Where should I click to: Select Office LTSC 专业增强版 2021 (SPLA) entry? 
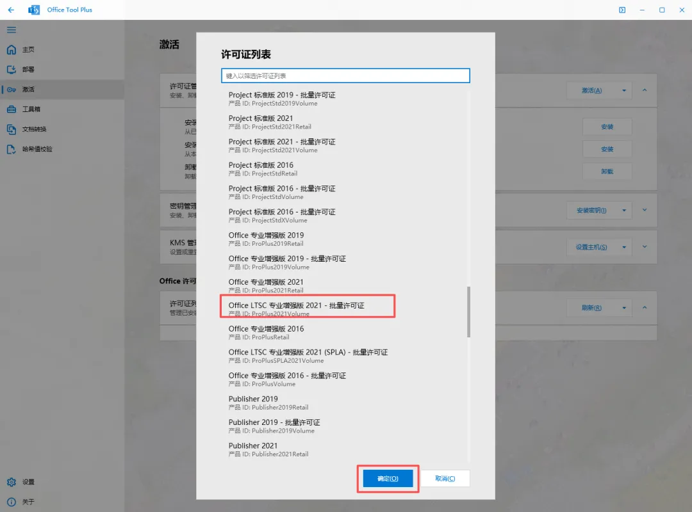345,356
